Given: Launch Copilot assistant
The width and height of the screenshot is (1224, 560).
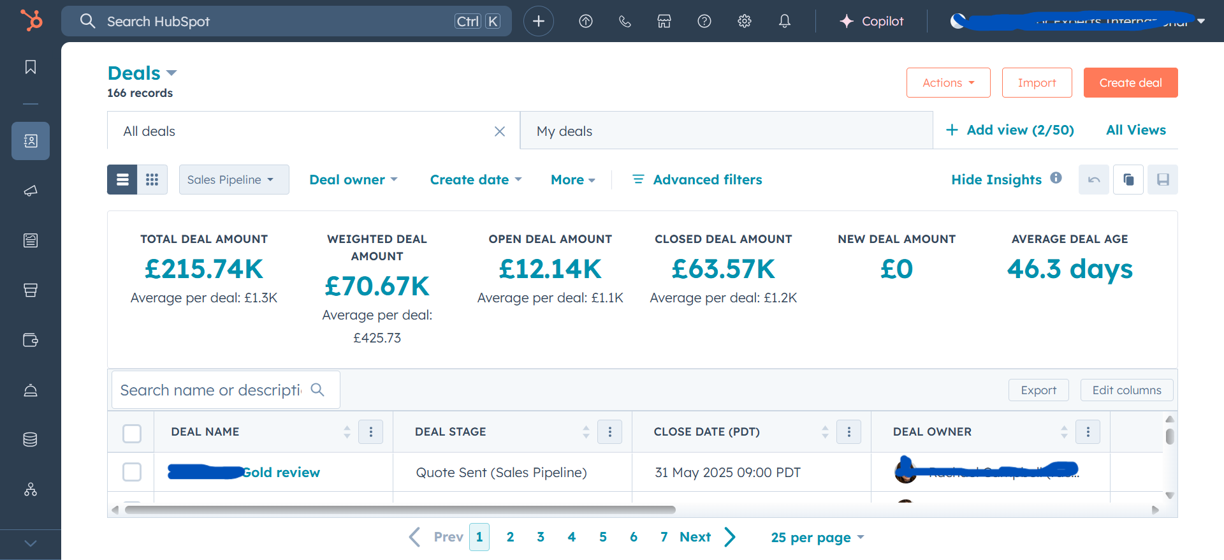Looking at the screenshot, I should pyautogui.click(x=871, y=21).
